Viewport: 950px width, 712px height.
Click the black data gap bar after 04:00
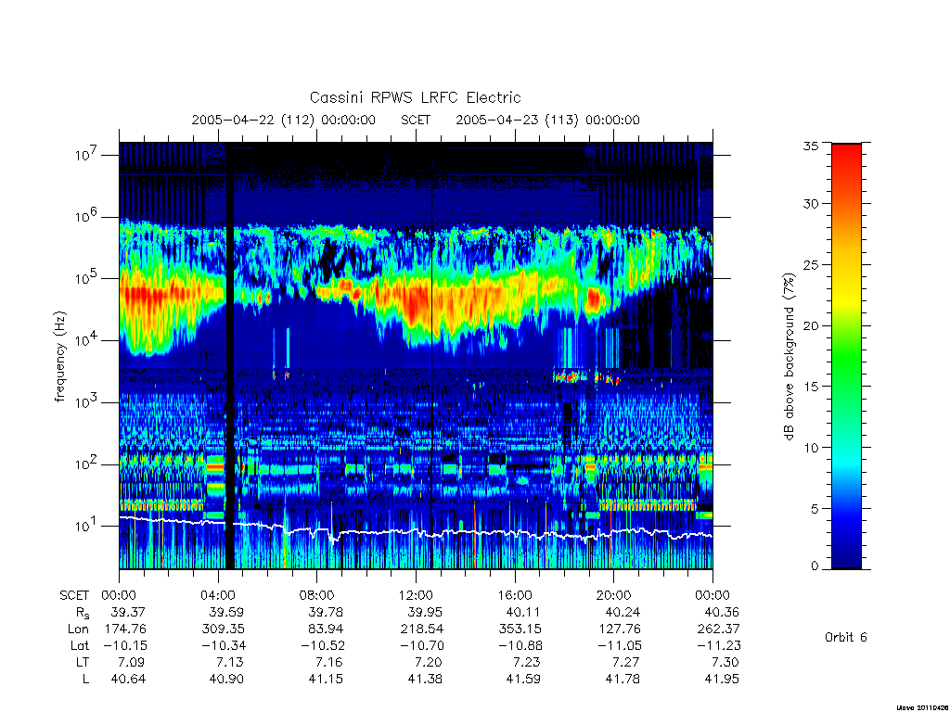[230, 356]
